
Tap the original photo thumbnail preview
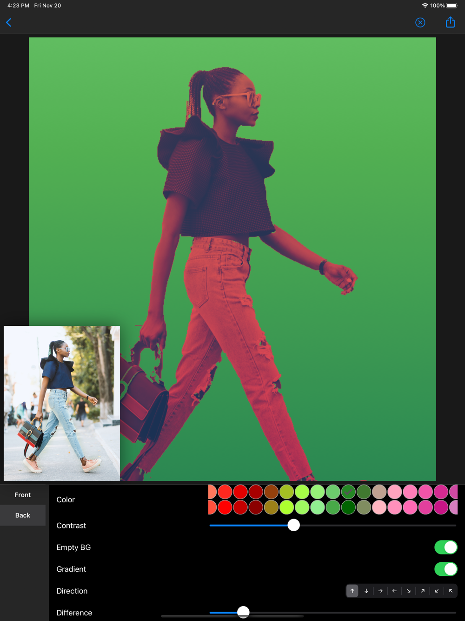(x=62, y=403)
